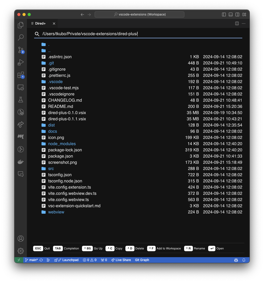Toggle bottom panel layout icon
Image resolution: width=264 pixels, height=282 pixels.
pyautogui.click(x=231, y=14)
